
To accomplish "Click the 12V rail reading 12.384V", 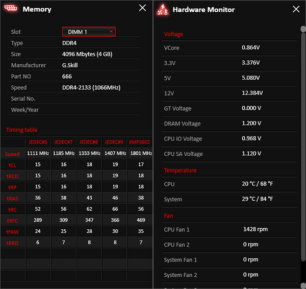I will point(252,93).
